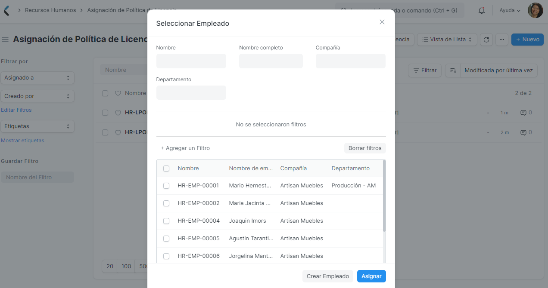Focus the Nombre completo filter field

[x=271, y=61]
